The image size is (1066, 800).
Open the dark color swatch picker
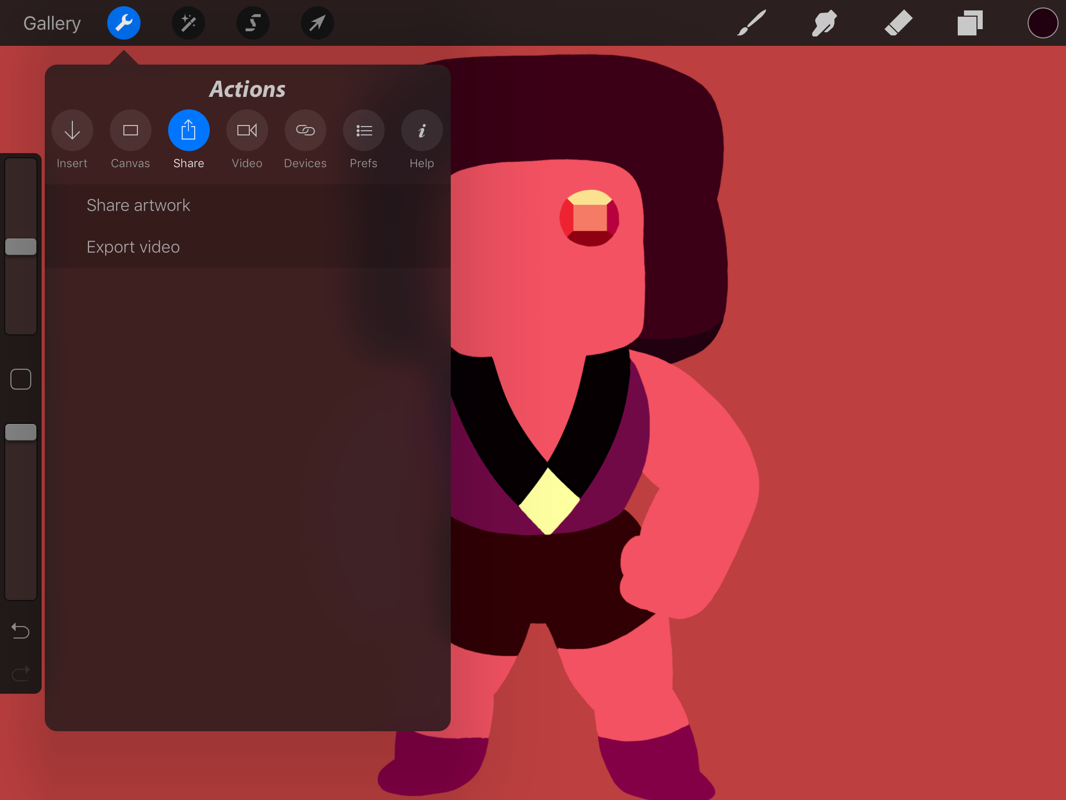pyautogui.click(x=1043, y=23)
